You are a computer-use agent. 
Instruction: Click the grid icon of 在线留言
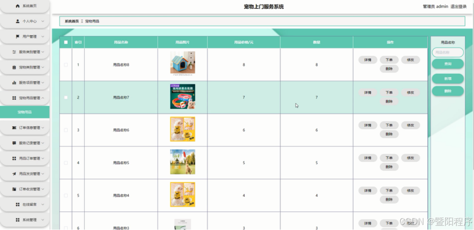[18, 204]
